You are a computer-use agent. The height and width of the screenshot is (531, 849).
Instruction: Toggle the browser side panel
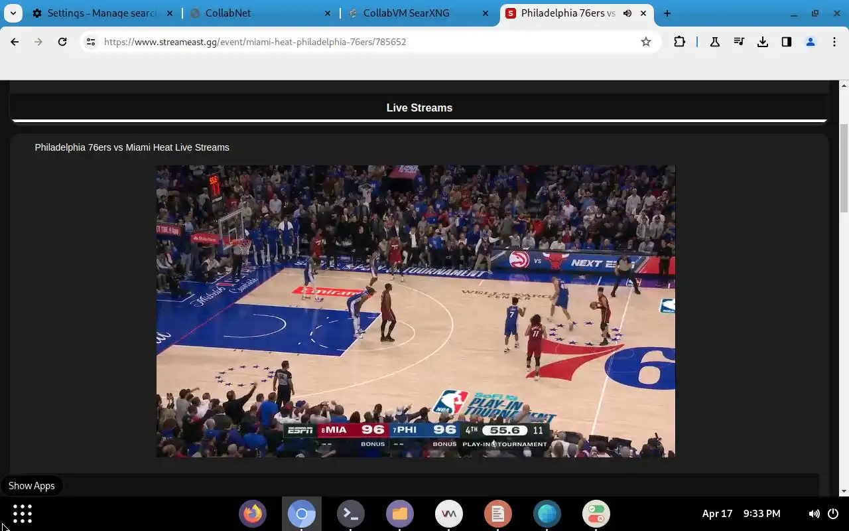[x=787, y=42]
